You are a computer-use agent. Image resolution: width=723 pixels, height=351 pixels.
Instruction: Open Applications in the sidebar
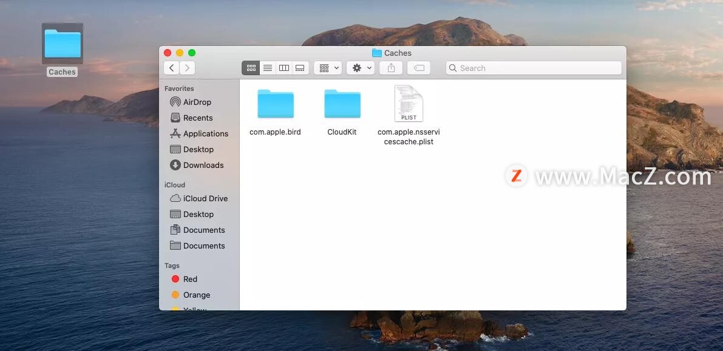199,133
